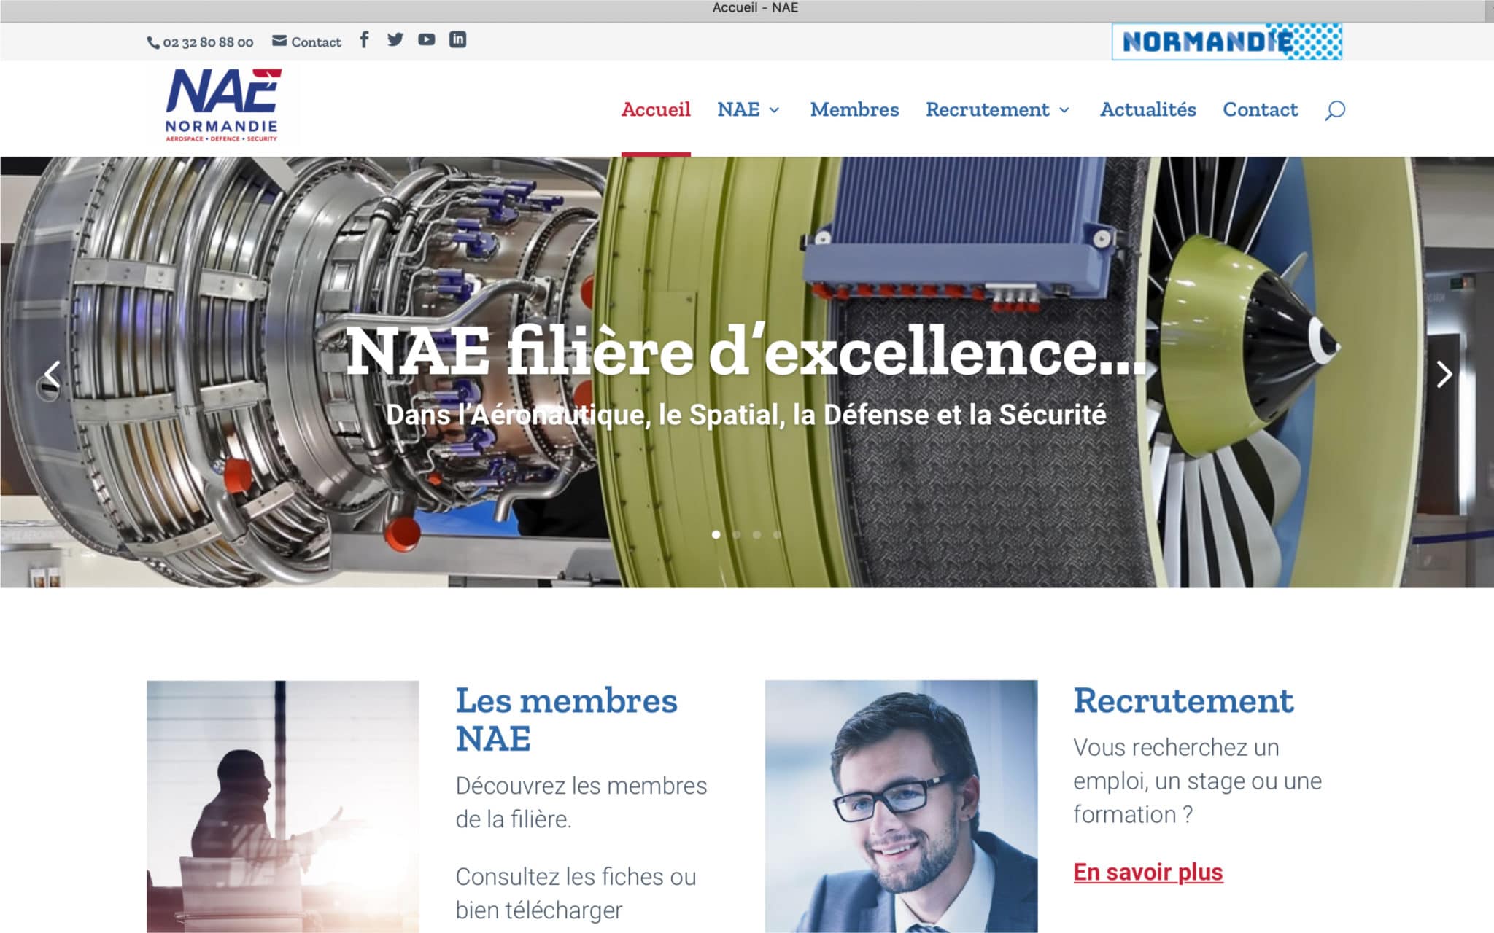1494x933 pixels.
Task: Expand the Recrutement menu dropdown
Action: pyautogui.click(x=998, y=109)
